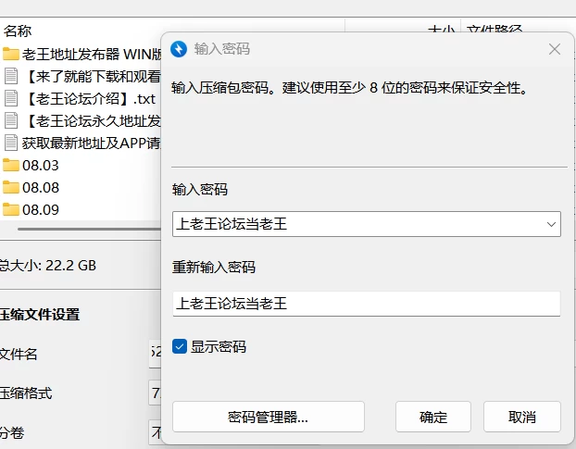Confirm with the 确定 button
The image size is (576, 449).
(x=433, y=417)
